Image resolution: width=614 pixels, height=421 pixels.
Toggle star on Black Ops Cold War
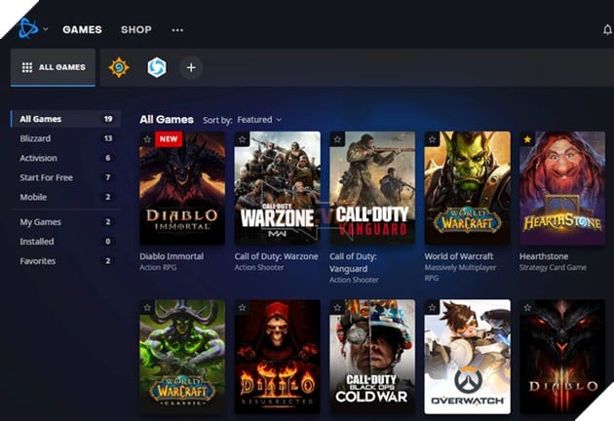point(337,308)
